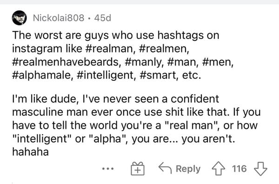Upvote the comment by Nickolai808
This screenshot has height=184, width=279.
[219, 169]
